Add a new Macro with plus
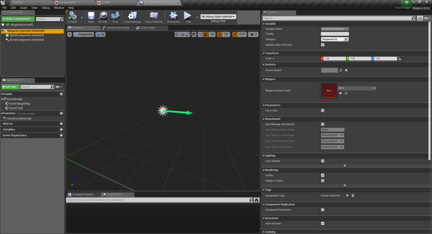The image size is (432, 234). click(x=61, y=124)
